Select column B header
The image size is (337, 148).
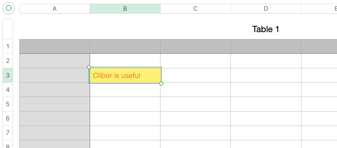tap(125, 9)
